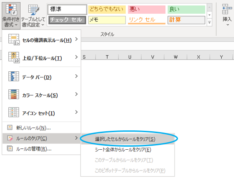Choose セルの強調表示ルール(H) menu item
Image resolution: width=234 pixels, height=181 pixels.
pos(41,40)
